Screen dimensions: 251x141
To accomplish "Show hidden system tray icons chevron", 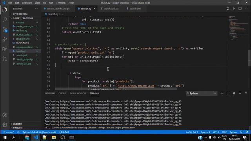I will pos(206,137).
